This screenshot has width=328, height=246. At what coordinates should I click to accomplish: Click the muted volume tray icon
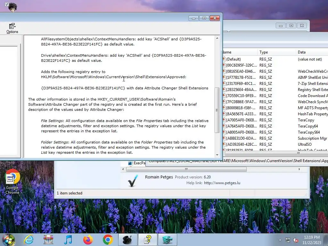point(296,240)
